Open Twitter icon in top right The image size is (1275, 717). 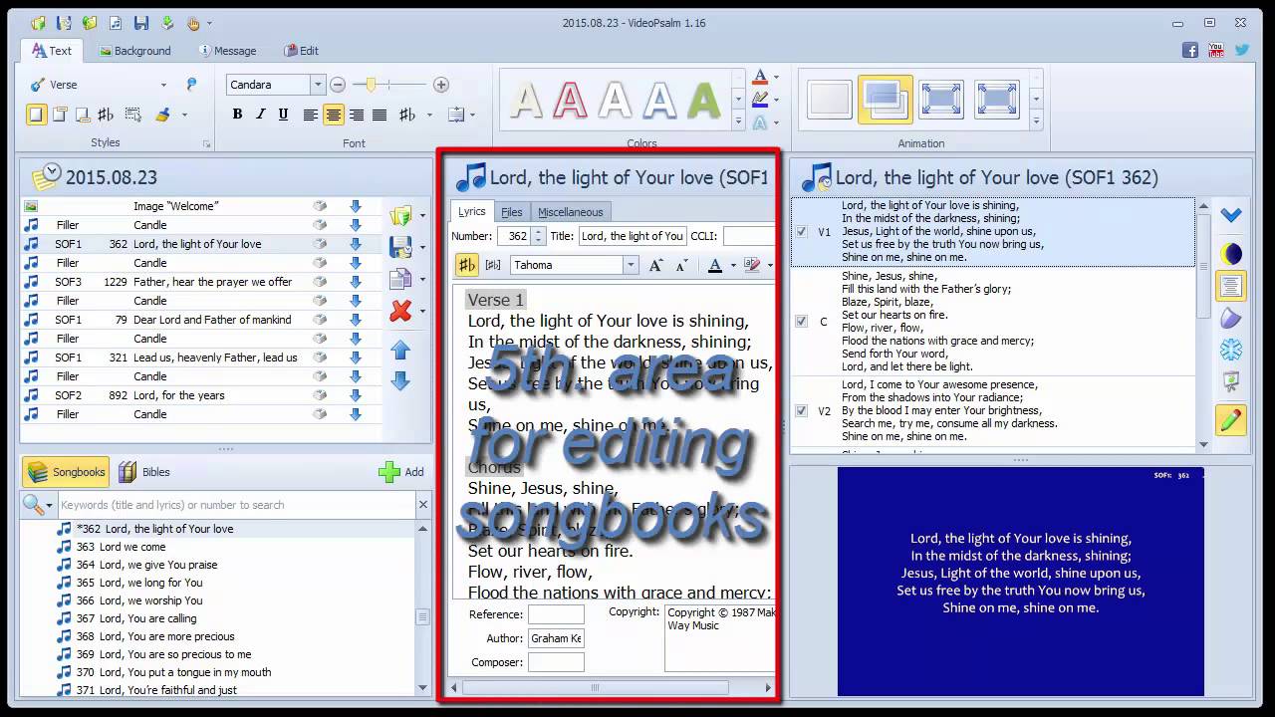(1242, 50)
